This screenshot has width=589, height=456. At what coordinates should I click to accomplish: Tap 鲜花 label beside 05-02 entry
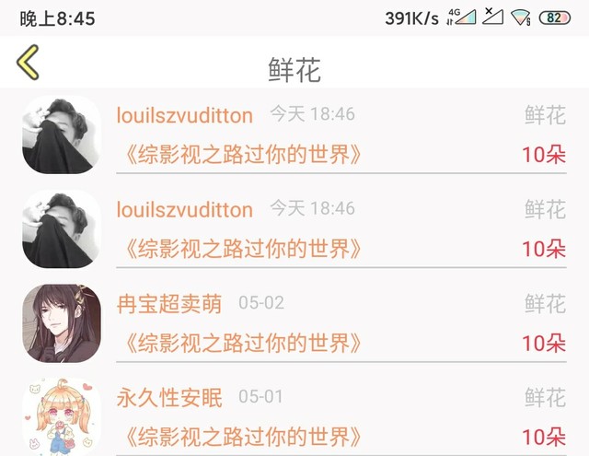[545, 304]
